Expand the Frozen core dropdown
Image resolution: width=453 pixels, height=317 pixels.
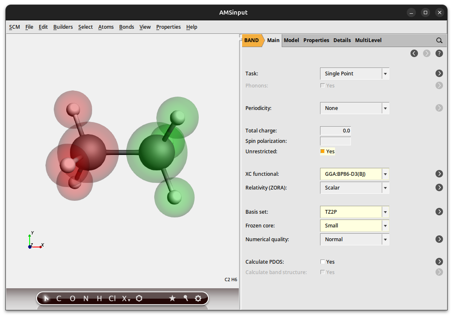(354, 226)
